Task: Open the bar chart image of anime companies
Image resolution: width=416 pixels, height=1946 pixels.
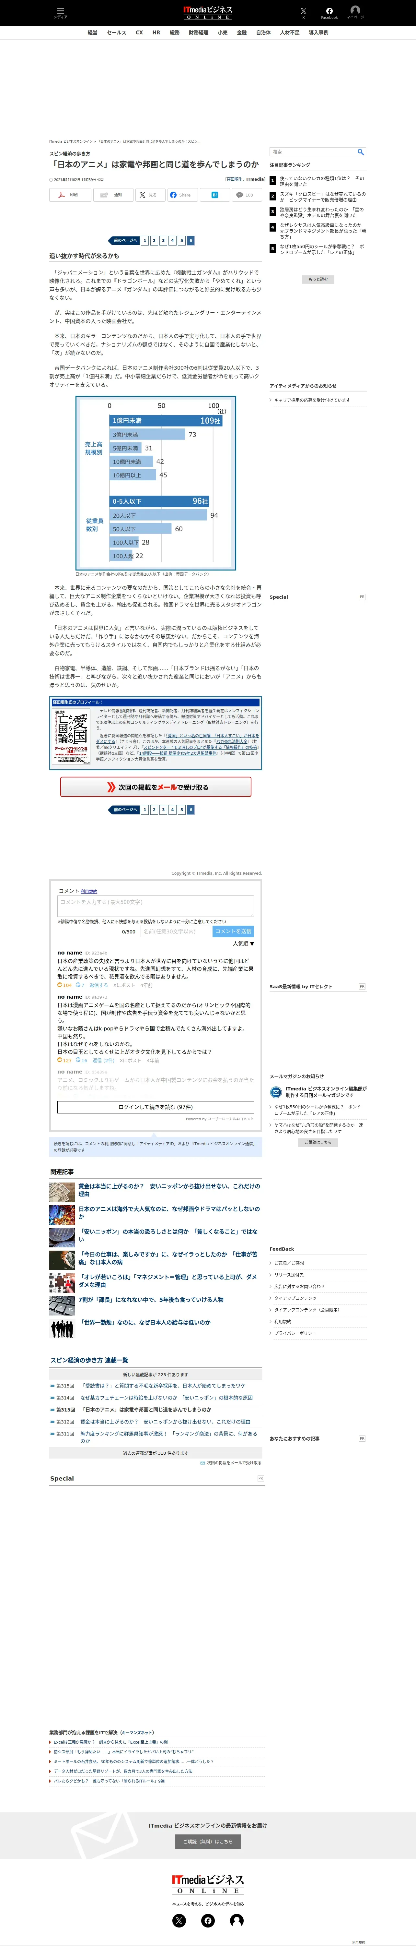Action: (156, 483)
